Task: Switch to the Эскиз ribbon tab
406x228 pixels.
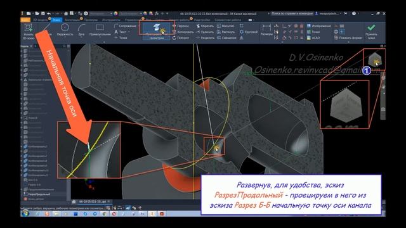Action: pos(56,20)
